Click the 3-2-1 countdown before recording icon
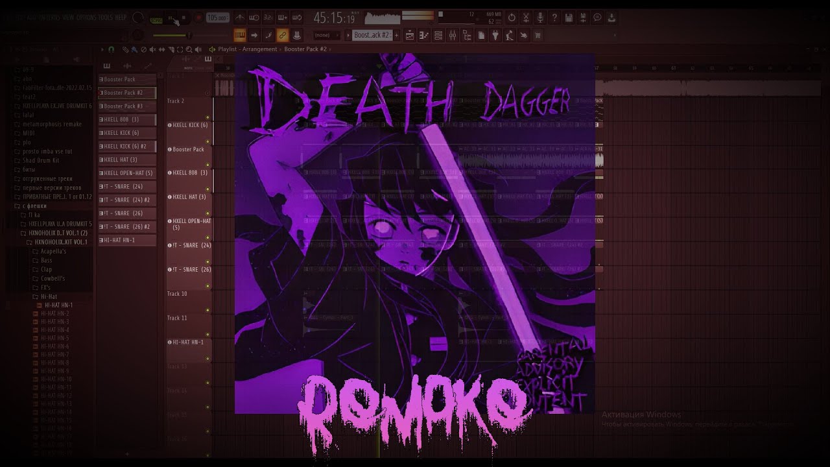The width and height of the screenshot is (830, 467). click(268, 18)
